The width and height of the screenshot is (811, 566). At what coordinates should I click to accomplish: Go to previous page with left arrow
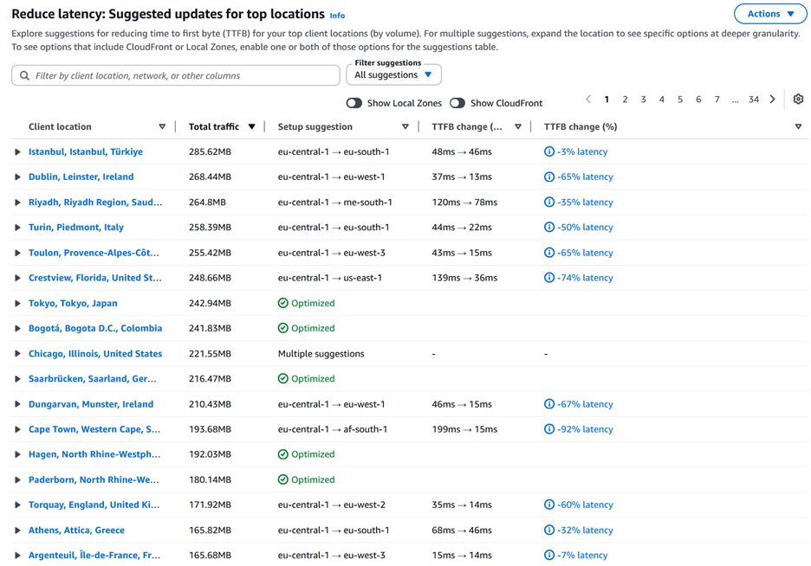(x=588, y=100)
